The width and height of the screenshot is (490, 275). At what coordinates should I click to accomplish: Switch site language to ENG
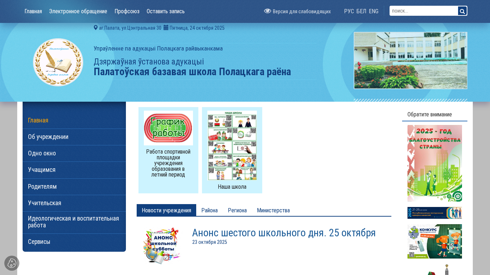(x=374, y=11)
